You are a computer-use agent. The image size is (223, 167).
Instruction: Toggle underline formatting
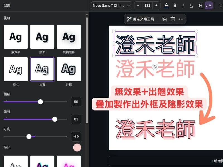click(x=192, y=5)
